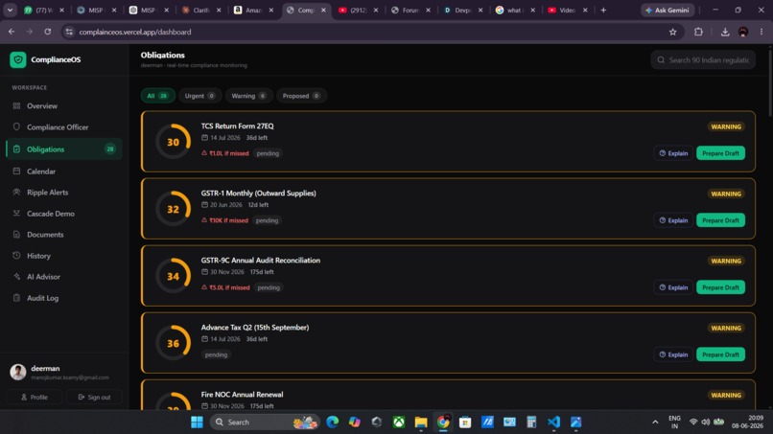
Task: Click the ₹1.0L if missed penalty label
Action: [225, 153]
